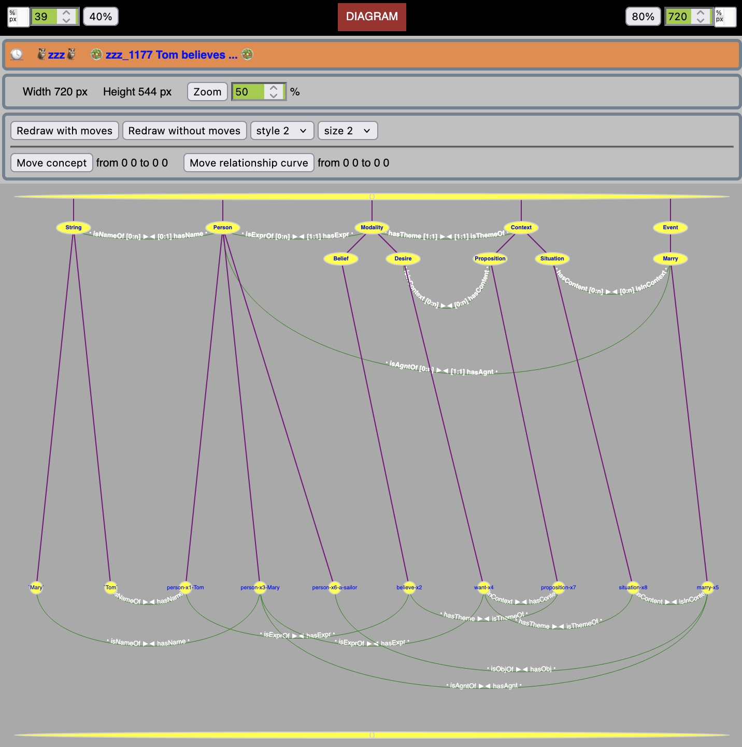Click the 40% button
Image resolution: width=742 pixels, height=747 pixels.
[101, 17]
